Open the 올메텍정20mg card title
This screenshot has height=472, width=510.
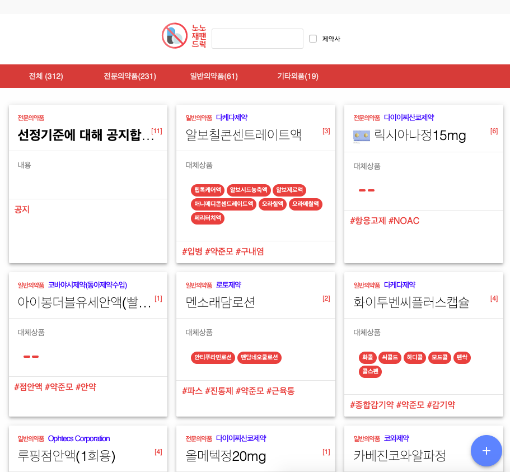(226, 456)
